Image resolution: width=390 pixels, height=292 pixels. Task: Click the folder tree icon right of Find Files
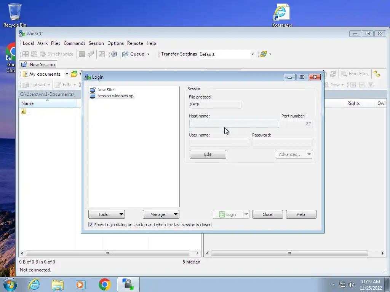point(377,74)
